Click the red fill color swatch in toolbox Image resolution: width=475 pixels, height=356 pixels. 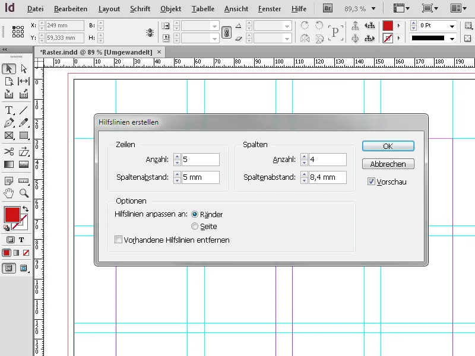pos(12,214)
